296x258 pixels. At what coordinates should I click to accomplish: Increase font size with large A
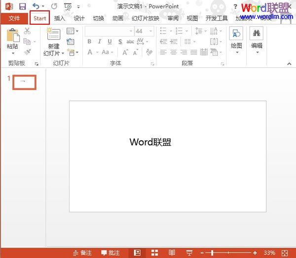coord(125,52)
